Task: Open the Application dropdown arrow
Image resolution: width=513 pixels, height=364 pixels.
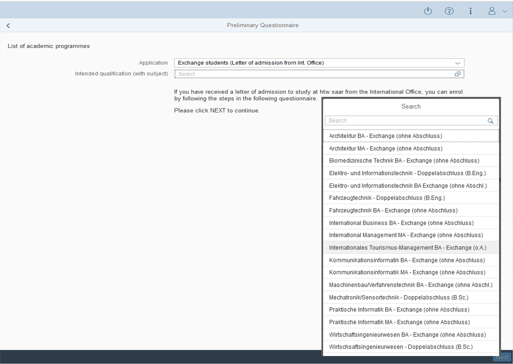Action: 458,63
